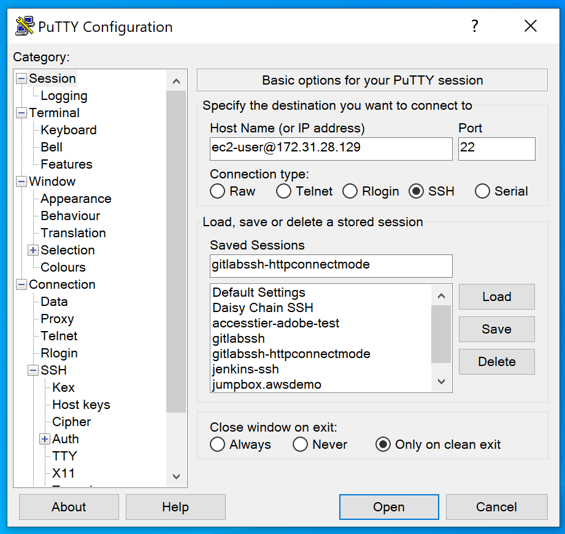Screen dimensions: 565x534
Task: Click the Open button to connect
Action: tap(389, 507)
